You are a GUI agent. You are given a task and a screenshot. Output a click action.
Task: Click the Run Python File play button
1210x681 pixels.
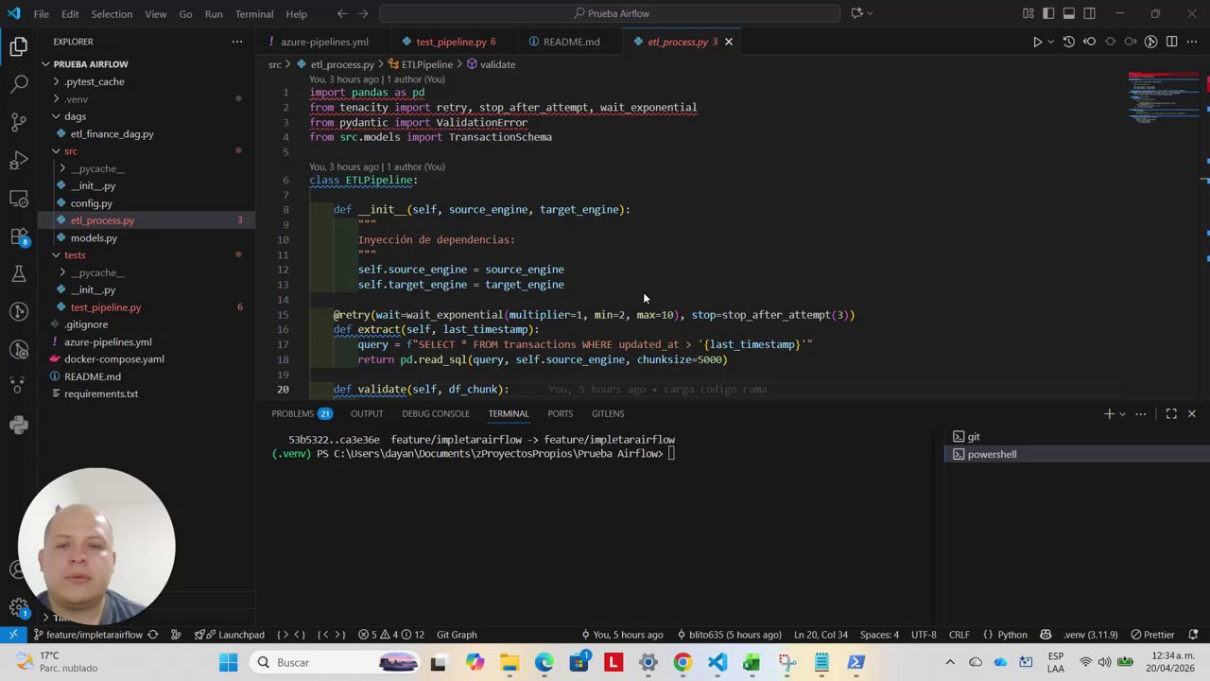(x=1037, y=42)
